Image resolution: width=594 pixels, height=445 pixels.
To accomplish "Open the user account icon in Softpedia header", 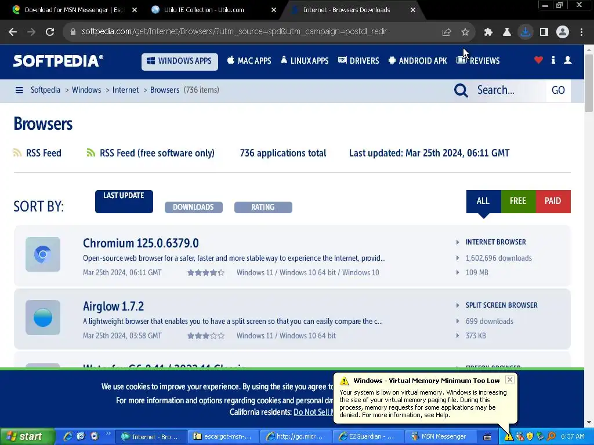I will pos(567,60).
